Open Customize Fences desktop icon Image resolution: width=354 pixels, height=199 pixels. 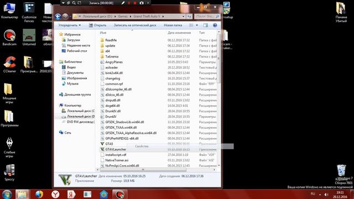(29, 12)
